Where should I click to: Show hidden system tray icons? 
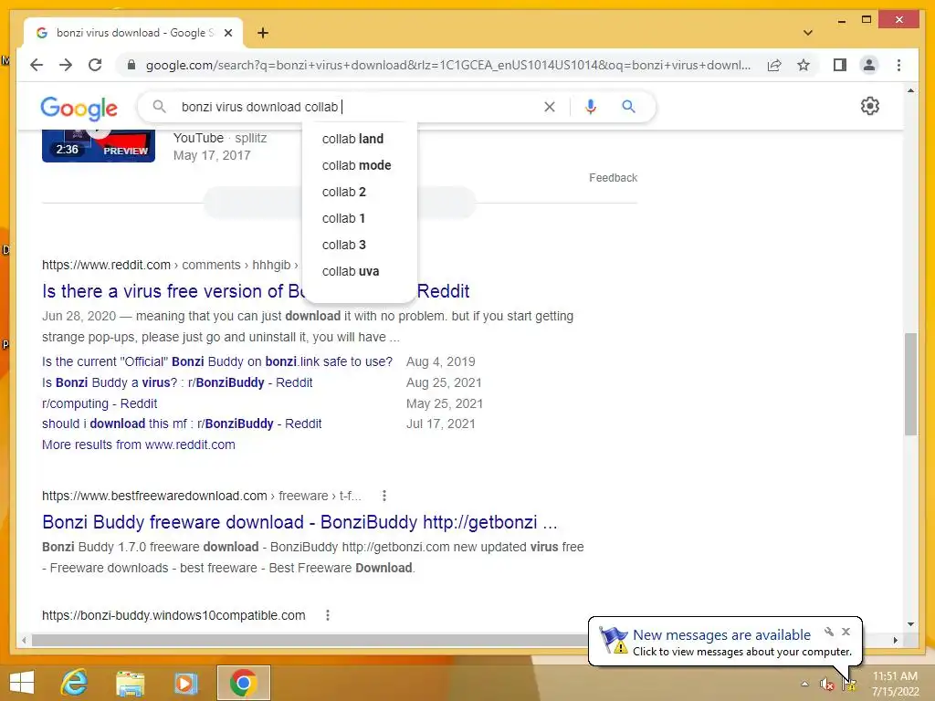(x=804, y=684)
